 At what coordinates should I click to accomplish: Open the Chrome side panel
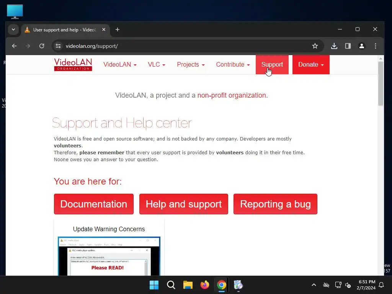(348, 46)
